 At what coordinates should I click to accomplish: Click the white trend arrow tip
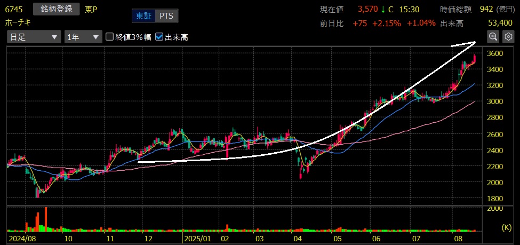click(x=474, y=42)
